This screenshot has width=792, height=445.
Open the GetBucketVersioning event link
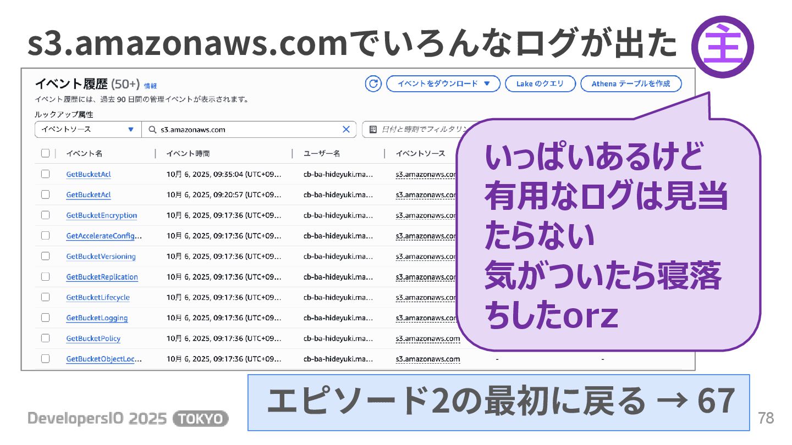point(101,256)
